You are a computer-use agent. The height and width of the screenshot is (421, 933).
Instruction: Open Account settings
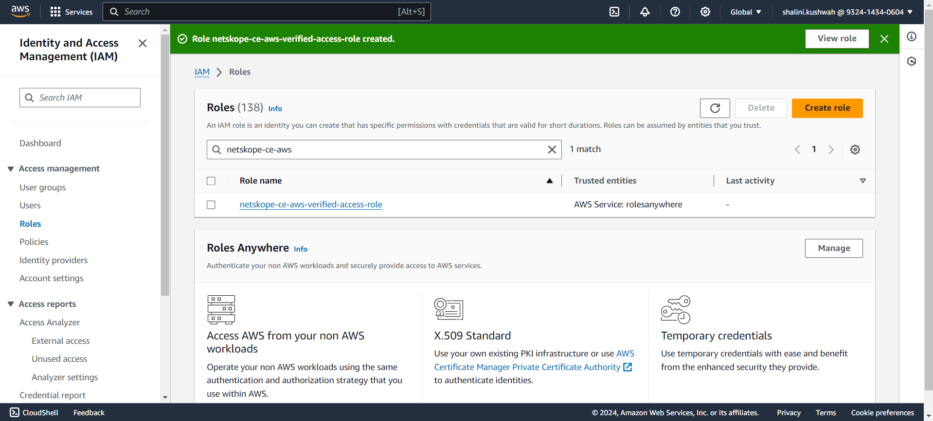pos(52,278)
